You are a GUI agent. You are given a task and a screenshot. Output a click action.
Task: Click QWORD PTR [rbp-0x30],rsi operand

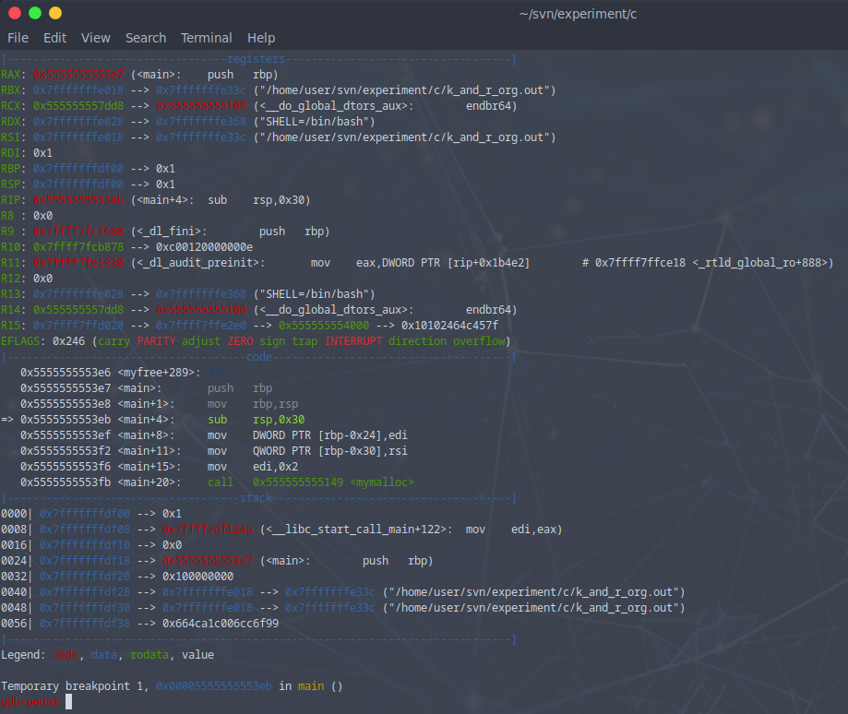click(x=330, y=451)
